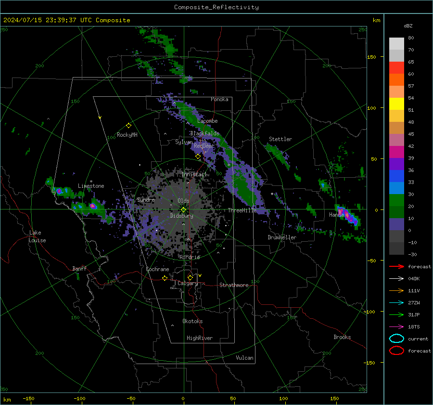Image resolution: width=433 pixels, height=405 pixels.
Task: Click the Airdrie city label
Action: click(190, 257)
